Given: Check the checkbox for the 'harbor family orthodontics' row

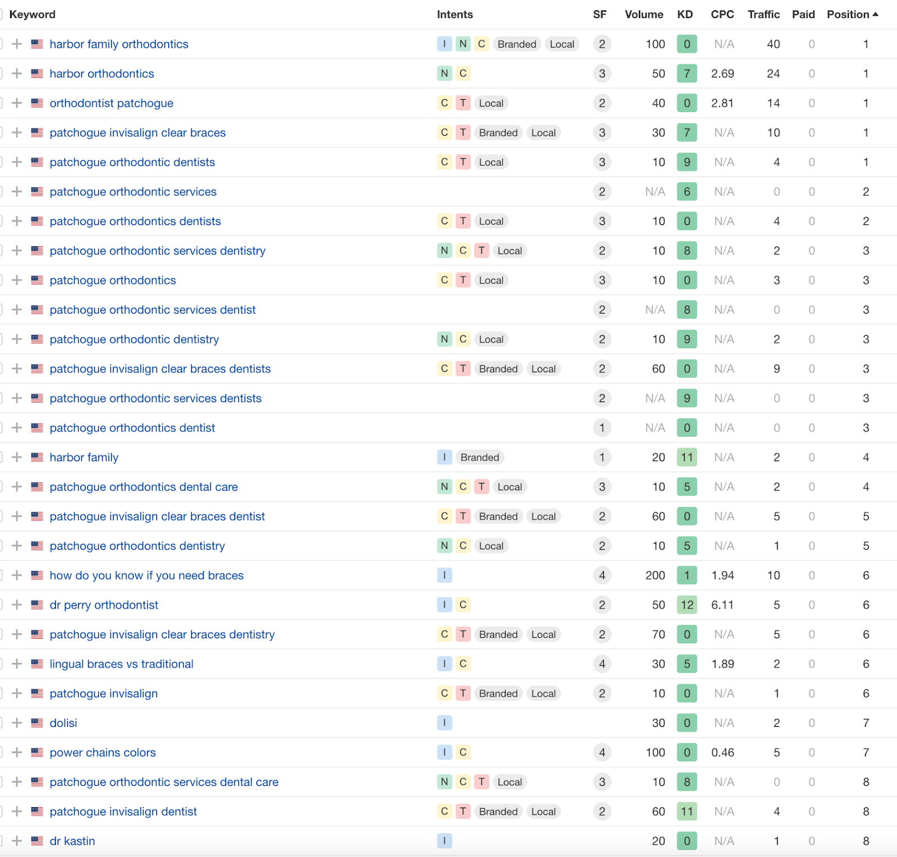Looking at the screenshot, I should tap(1, 44).
